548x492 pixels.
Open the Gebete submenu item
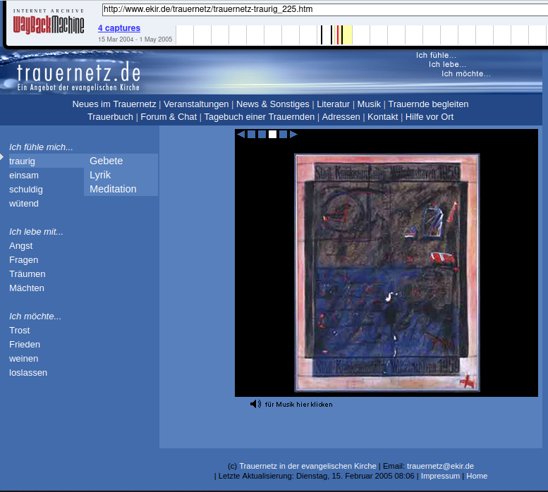106,161
